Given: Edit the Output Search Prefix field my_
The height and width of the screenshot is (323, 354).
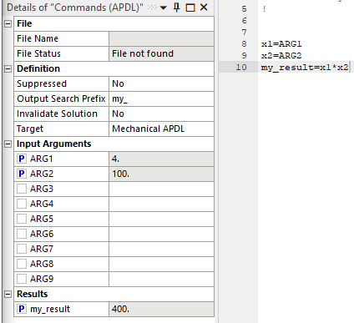Looking at the screenshot, I should pyautogui.click(x=161, y=98).
